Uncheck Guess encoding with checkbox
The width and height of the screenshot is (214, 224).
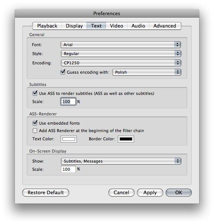tap(63, 72)
